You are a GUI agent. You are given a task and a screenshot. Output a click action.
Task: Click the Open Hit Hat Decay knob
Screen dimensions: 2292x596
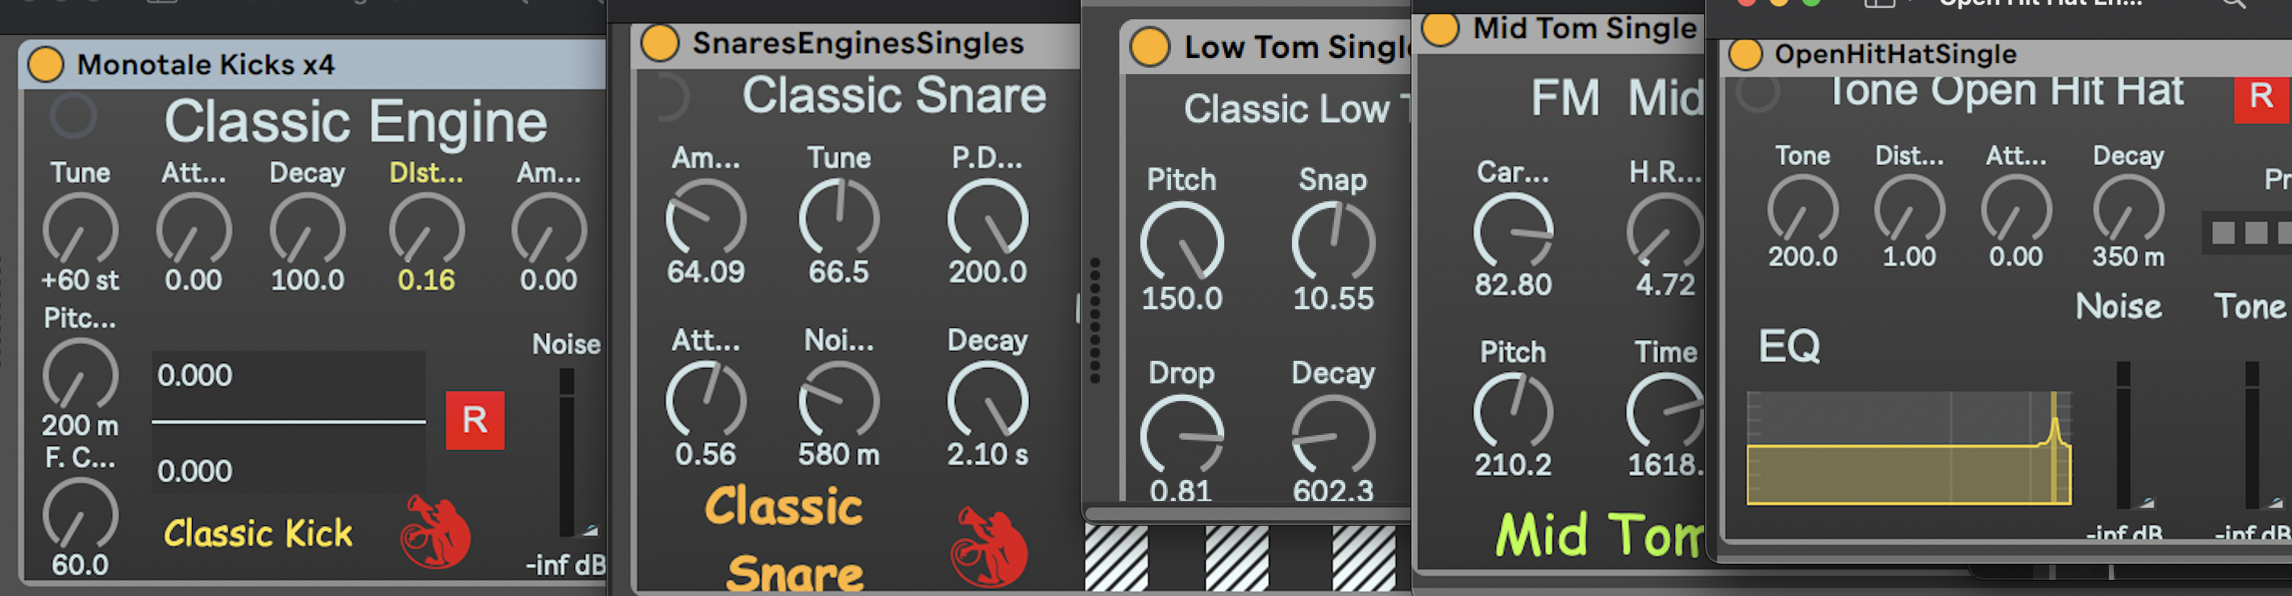pyautogui.click(x=2127, y=210)
